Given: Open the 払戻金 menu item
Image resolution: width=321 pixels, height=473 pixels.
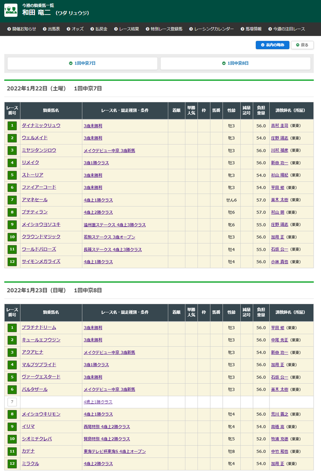Looking at the screenshot, I should click(98, 29).
